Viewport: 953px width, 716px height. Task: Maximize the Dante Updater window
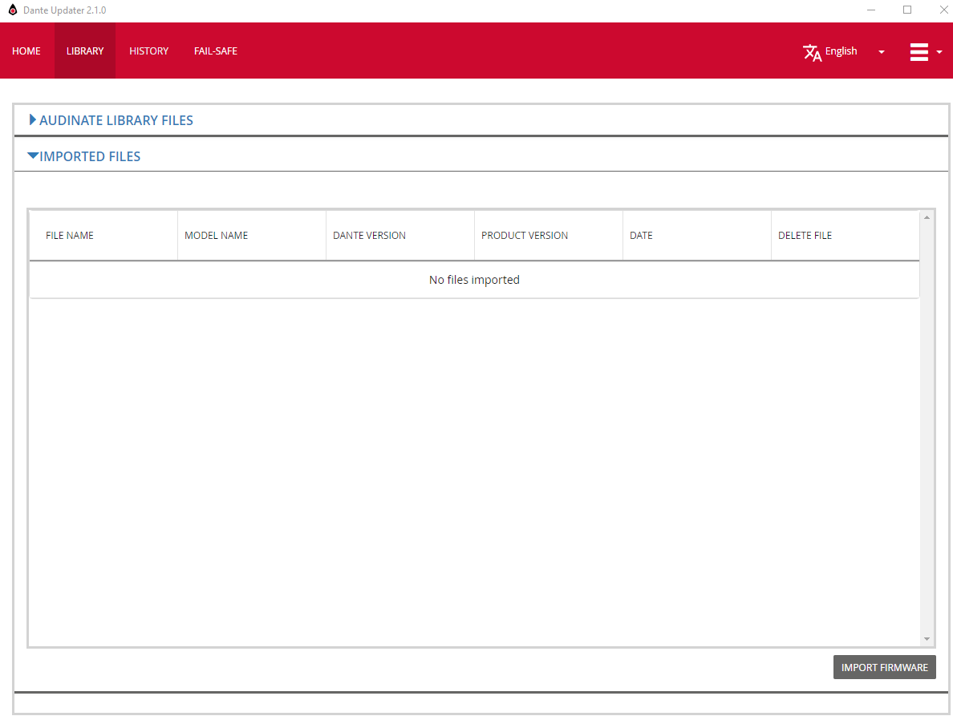click(907, 10)
